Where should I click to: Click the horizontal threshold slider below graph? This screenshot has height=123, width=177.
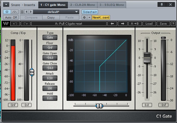tap(99, 106)
